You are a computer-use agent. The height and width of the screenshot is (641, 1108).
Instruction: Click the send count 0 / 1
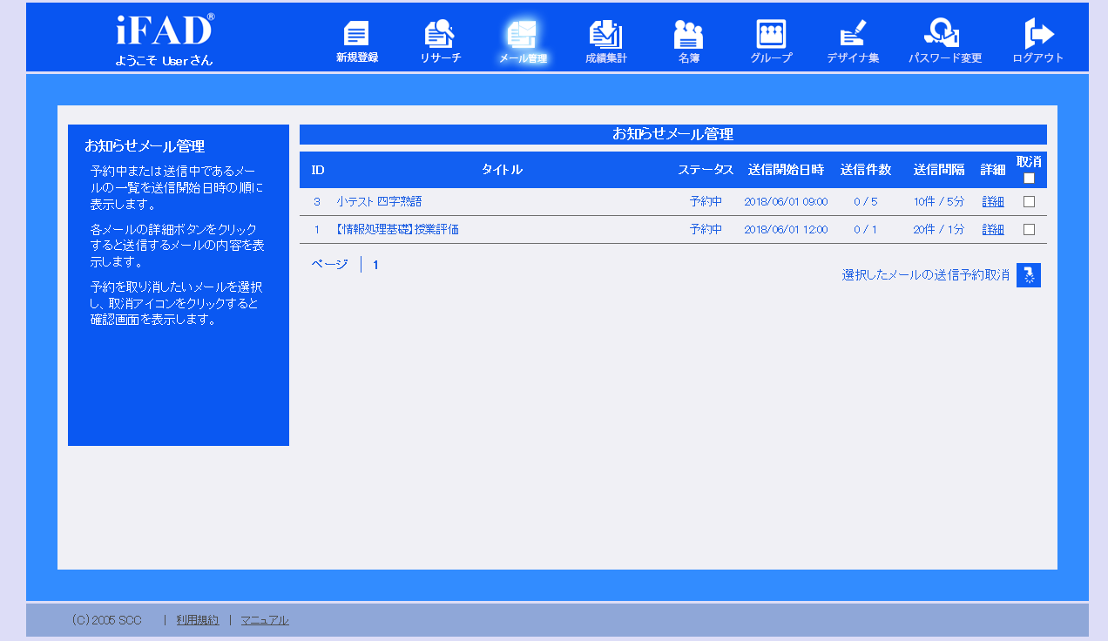(866, 229)
